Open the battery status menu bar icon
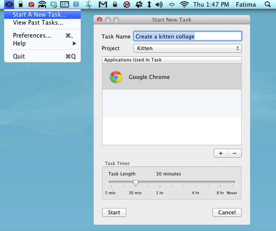The height and width of the screenshot is (231, 276). [20, 5]
